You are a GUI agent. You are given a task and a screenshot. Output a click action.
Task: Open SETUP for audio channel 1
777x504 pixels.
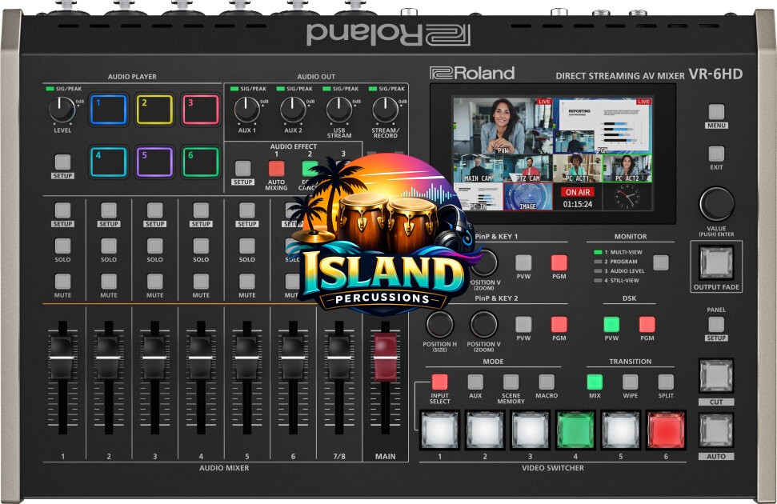[x=62, y=210]
